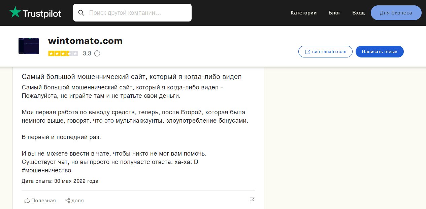Screen dimensions: 426x209
Task: Click the share icon next to доля
Action: pyautogui.click(x=67, y=201)
